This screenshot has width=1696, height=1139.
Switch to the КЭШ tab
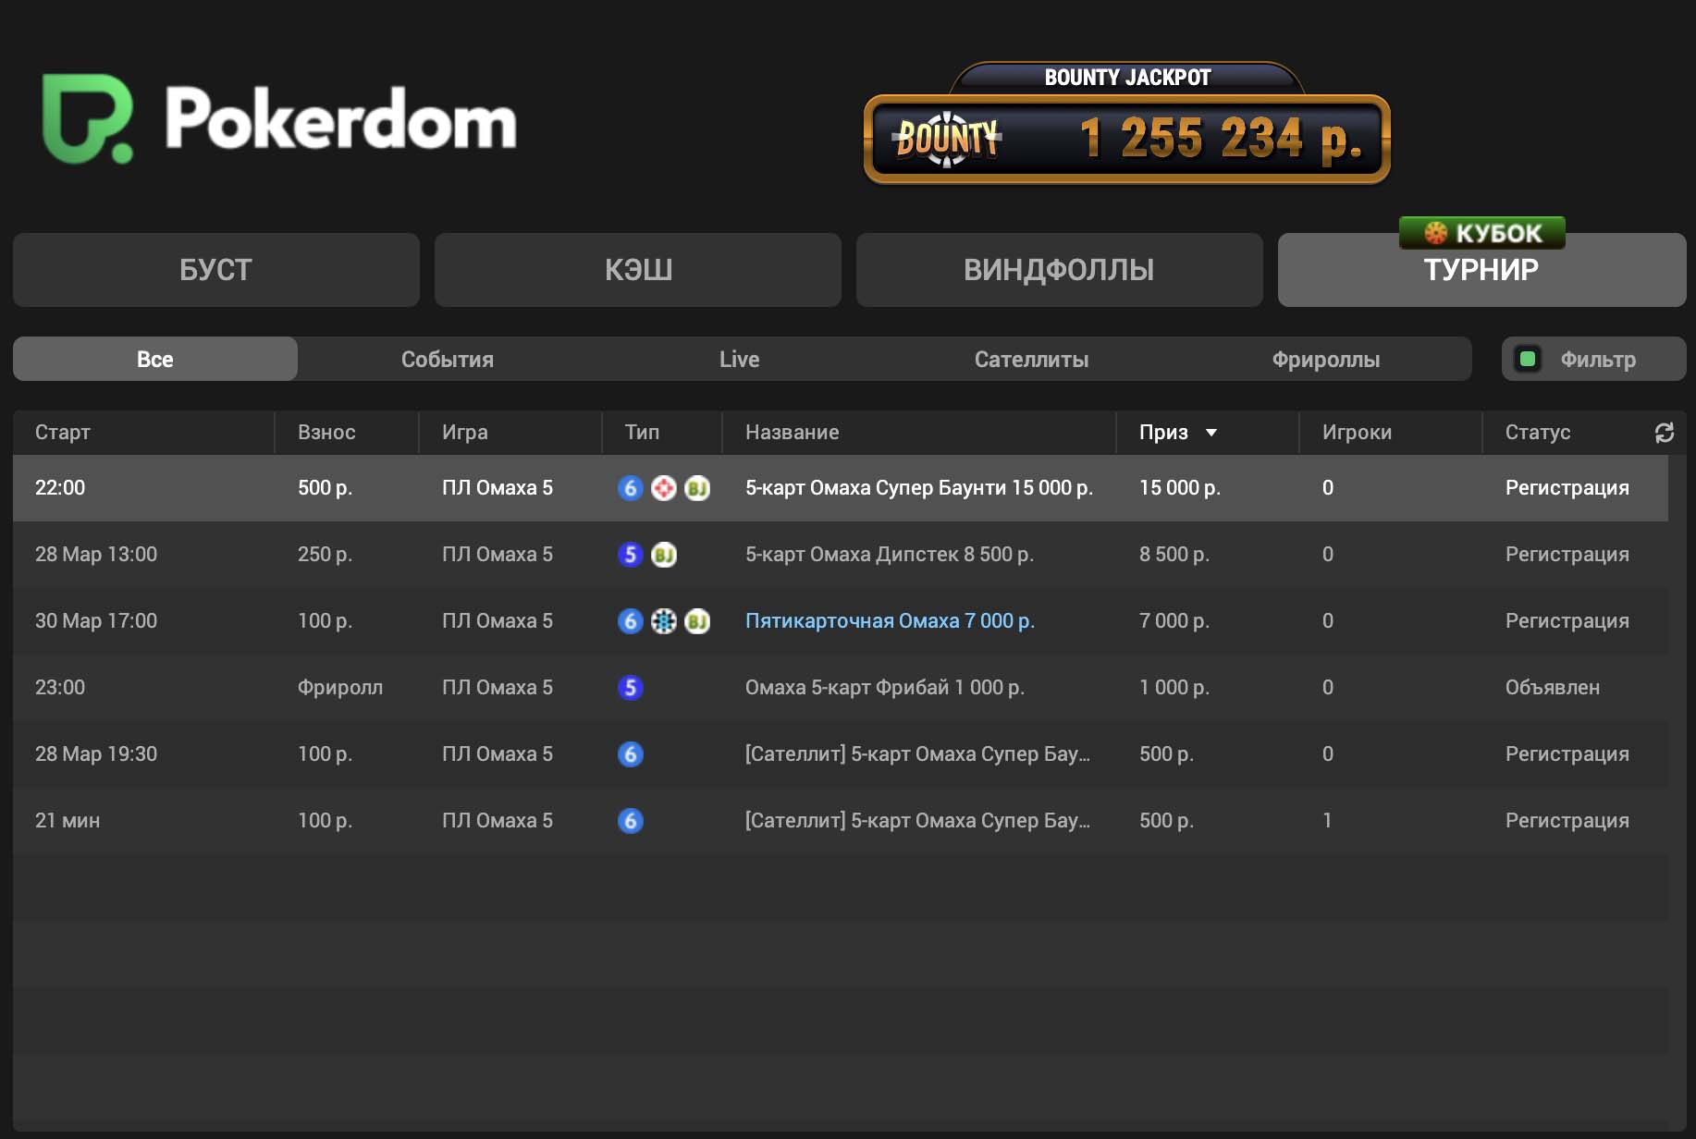[x=638, y=270]
